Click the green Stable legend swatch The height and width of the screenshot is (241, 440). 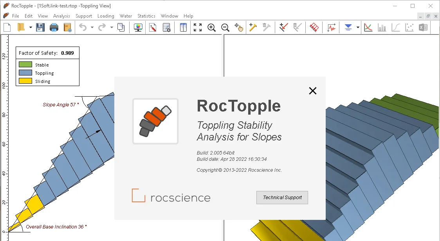tap(25, 65)
